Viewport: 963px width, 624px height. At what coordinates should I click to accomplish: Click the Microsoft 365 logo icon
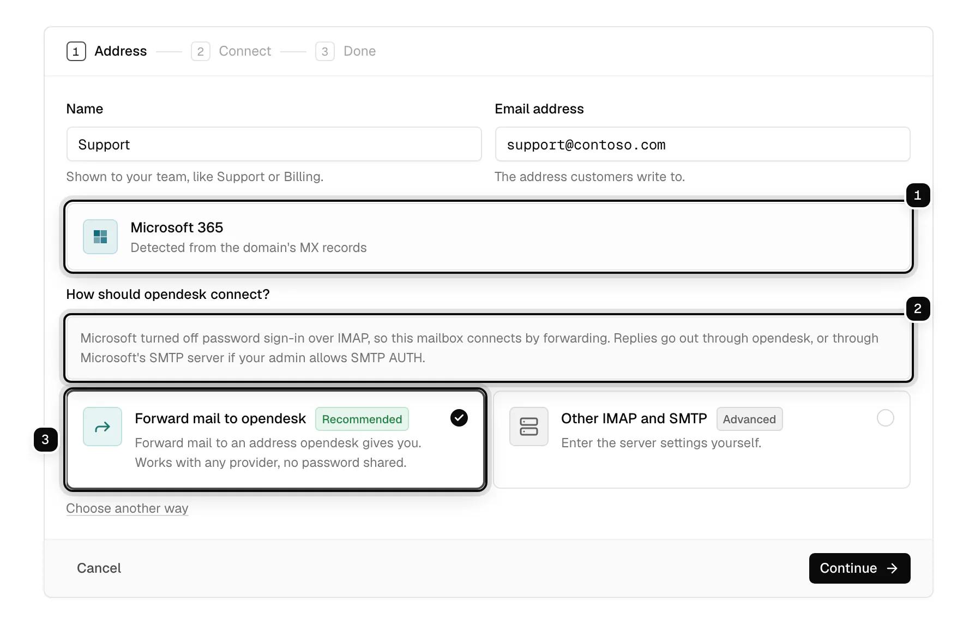[100, 237]
